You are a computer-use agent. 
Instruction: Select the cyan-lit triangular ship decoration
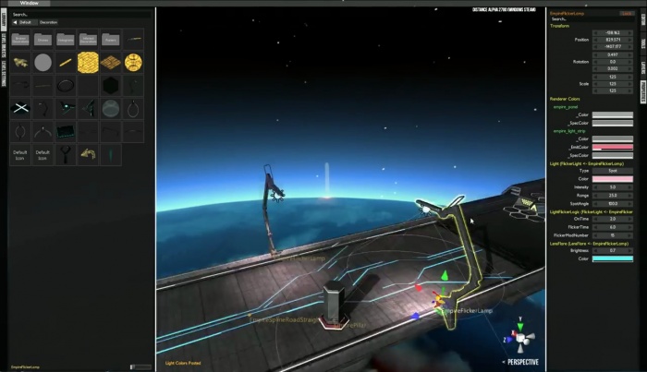(x=66, y=109)
